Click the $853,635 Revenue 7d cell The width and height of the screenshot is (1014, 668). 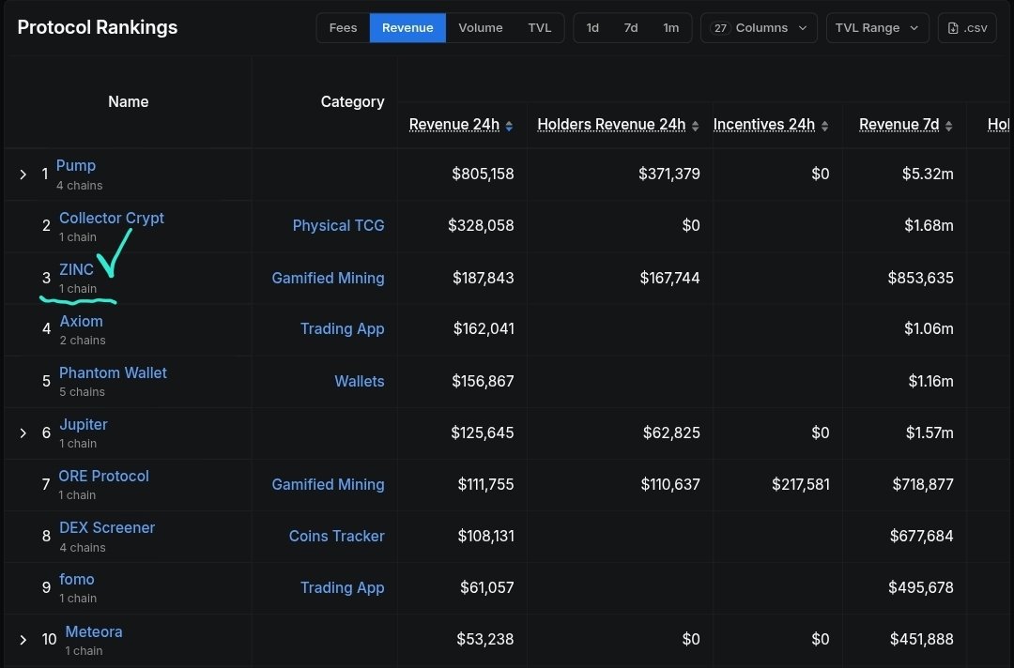click(x=921, y=278)
